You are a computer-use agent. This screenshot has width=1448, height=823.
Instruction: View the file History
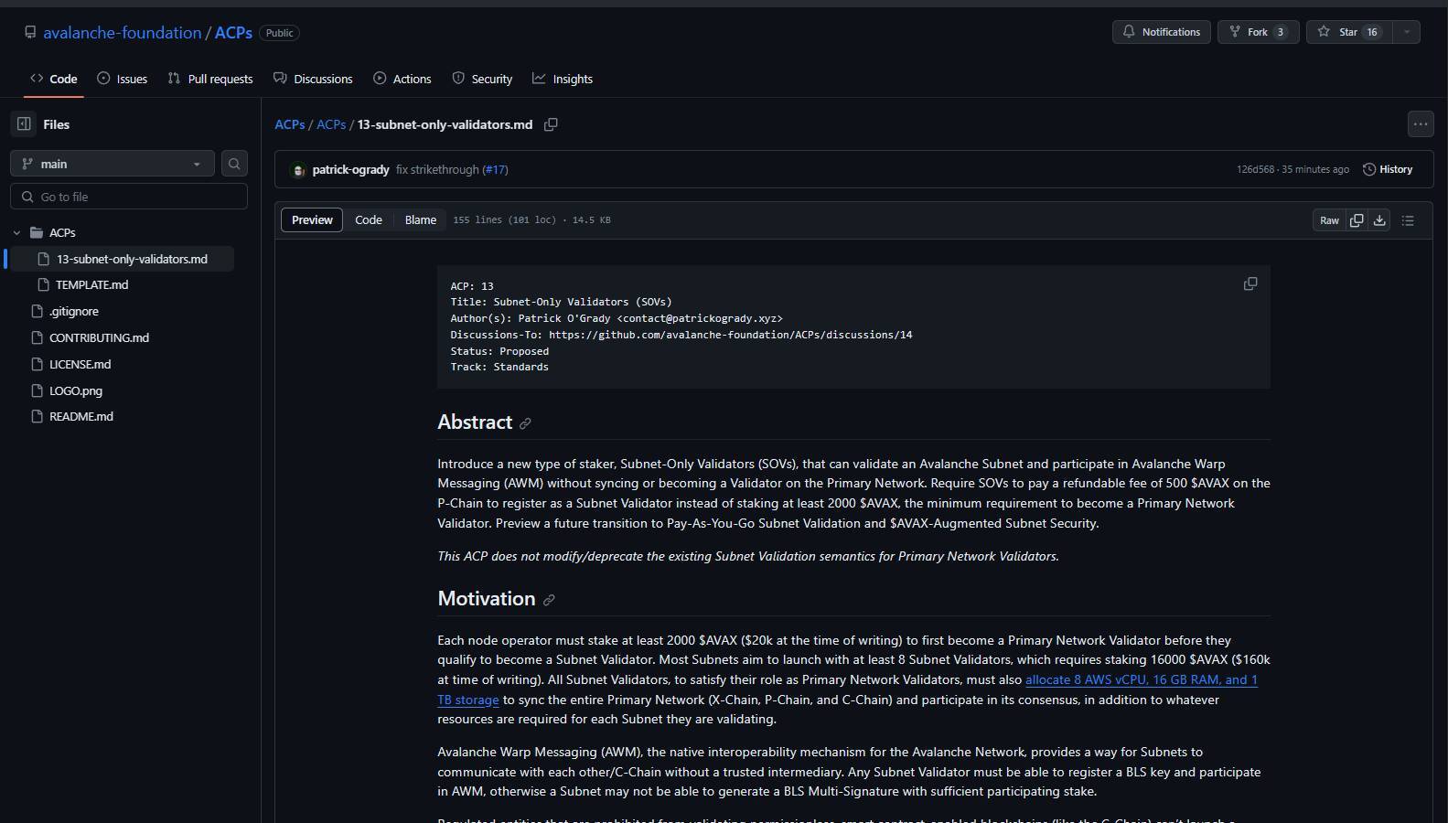coord(1388,169)
